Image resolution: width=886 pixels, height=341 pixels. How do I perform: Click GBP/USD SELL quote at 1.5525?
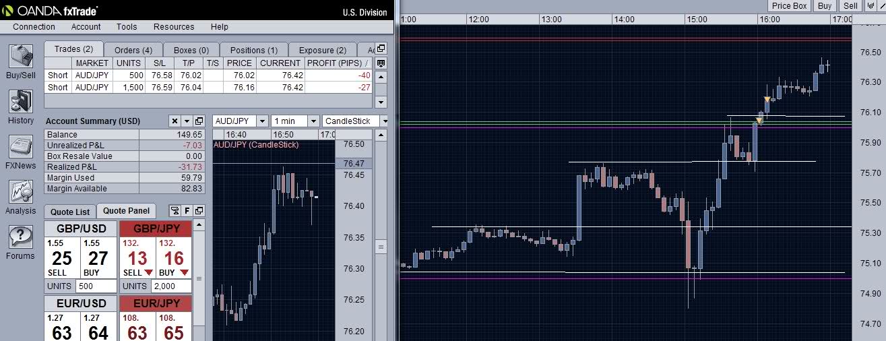coord(62,257)
